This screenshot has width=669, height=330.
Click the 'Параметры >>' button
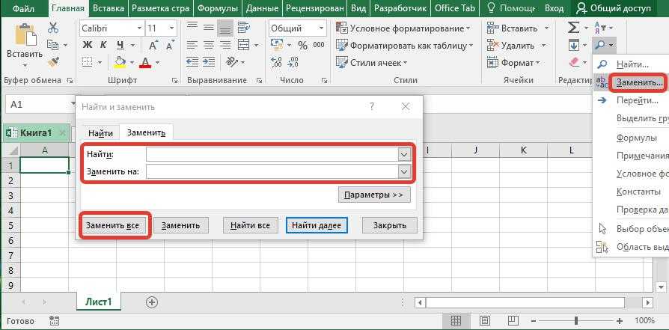(374, 195)
